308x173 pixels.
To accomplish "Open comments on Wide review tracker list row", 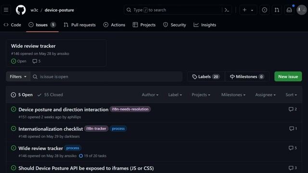I will [293, 148].
